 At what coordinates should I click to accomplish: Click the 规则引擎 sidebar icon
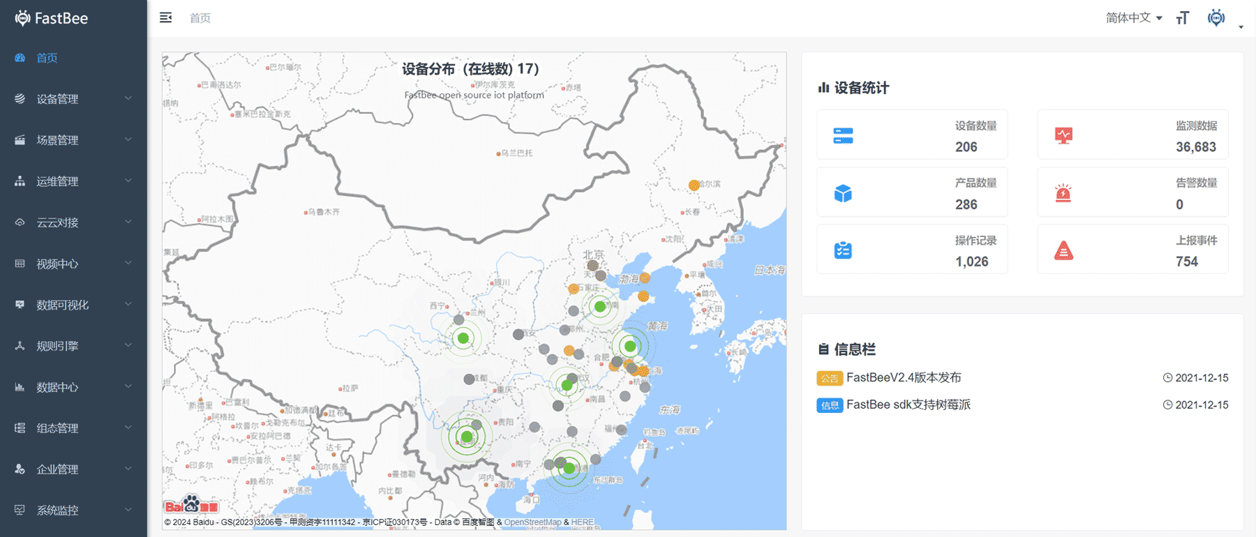coord(20,346)
